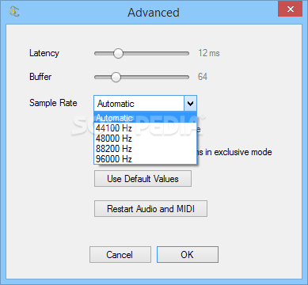Click the Latency label
Screen dimensions: 308x285
pos(44,53)
